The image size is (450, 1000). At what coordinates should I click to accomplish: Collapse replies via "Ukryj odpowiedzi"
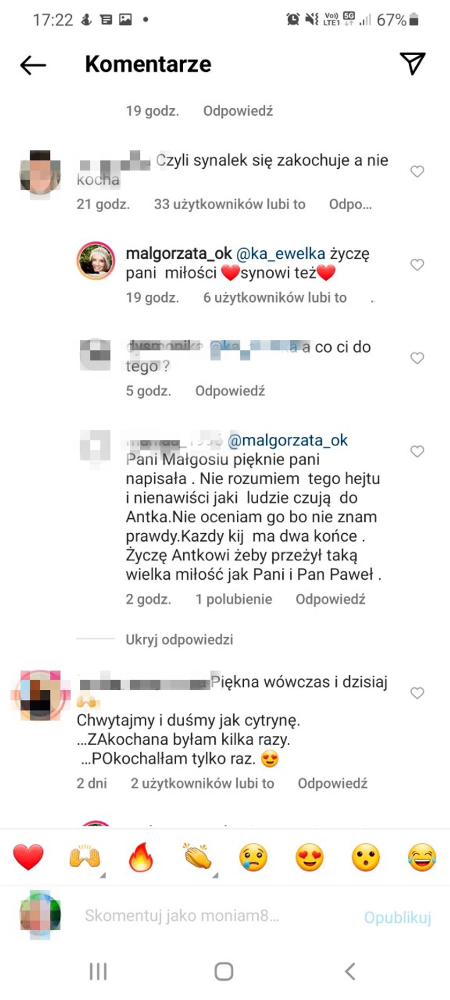point(179,639)
